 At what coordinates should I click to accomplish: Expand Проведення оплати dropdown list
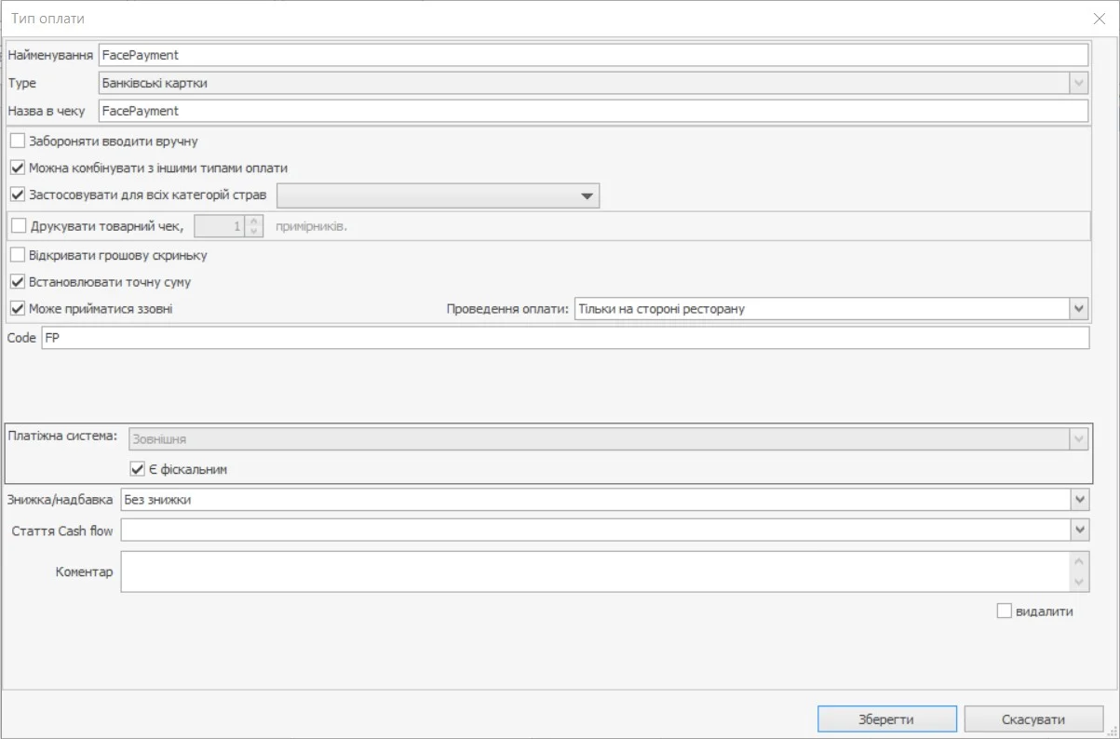pos(1079,308)
